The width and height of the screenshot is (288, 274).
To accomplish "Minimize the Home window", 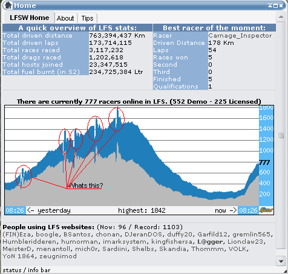I will 270,5.
